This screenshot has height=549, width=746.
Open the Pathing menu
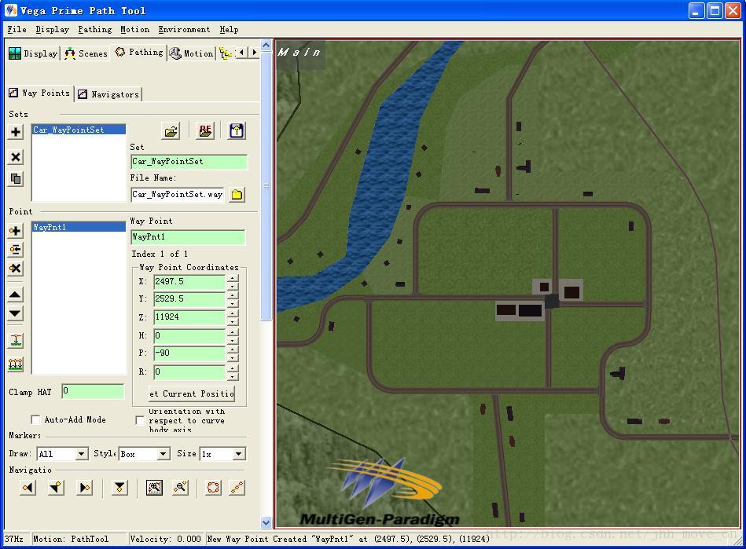coord(95,30)
